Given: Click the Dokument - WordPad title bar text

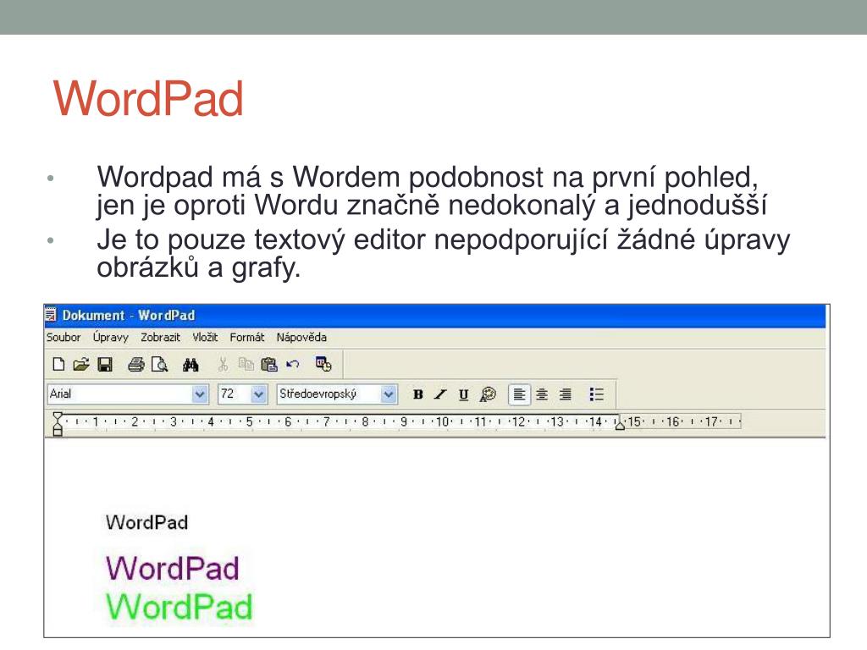Looking at the screenshot, I should [x=129, y=316].
